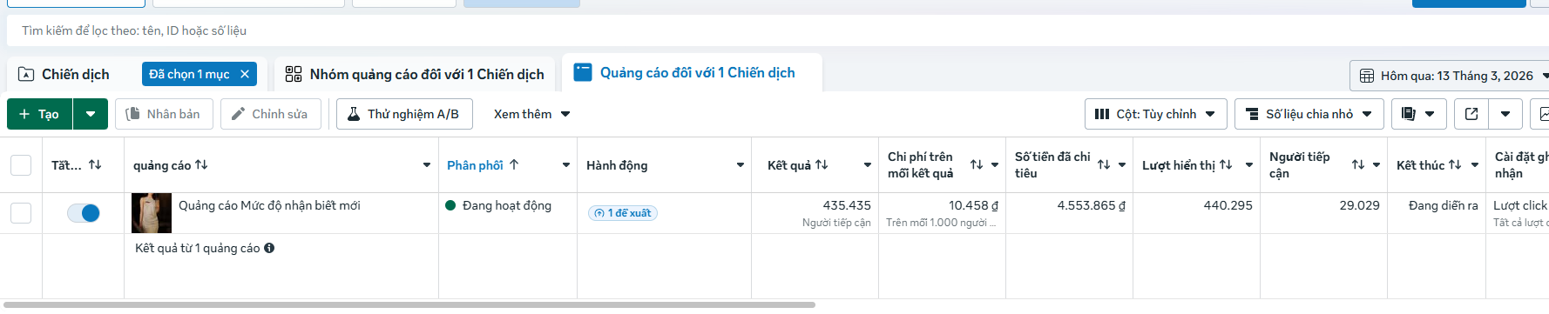
Task: Click the Thử nghiệm A/B button
Action: pos(404,114)
